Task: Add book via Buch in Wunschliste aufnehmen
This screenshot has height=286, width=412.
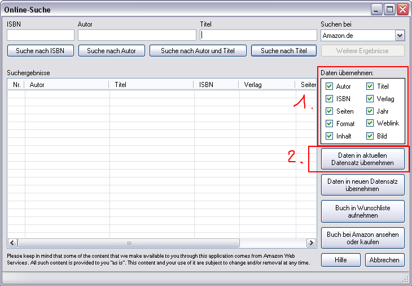Action: pyautogui.click(x=362, y=211)
